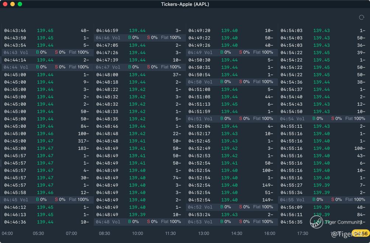
Task: Jump to 04:00 on the bottom timeline
Action: pos(7,233)
